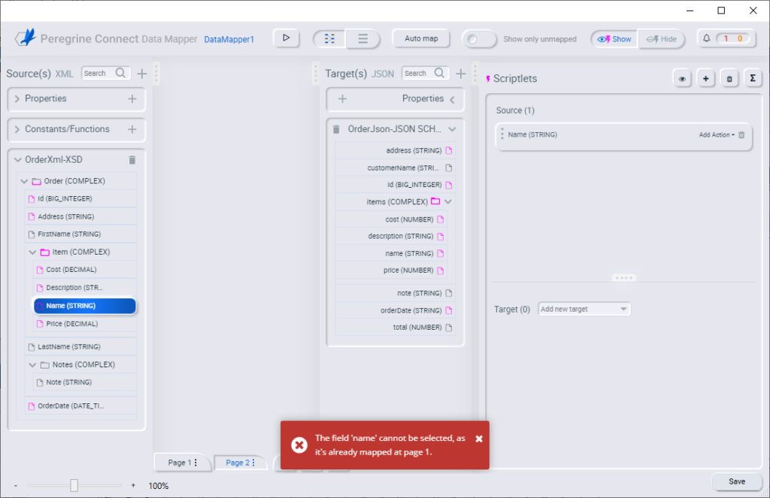Click the Run/play icon in the top toolbar
This screenshot has height=498, width=770.
[x=286, y=38]
